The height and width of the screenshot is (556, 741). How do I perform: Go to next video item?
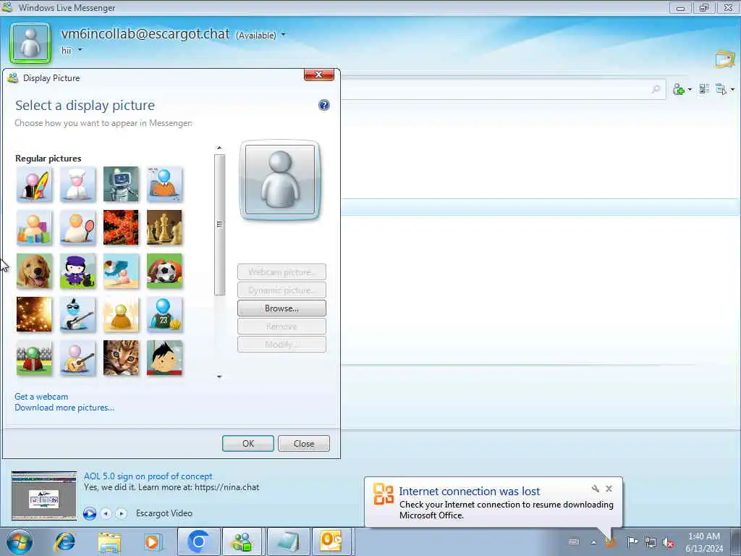122,513
